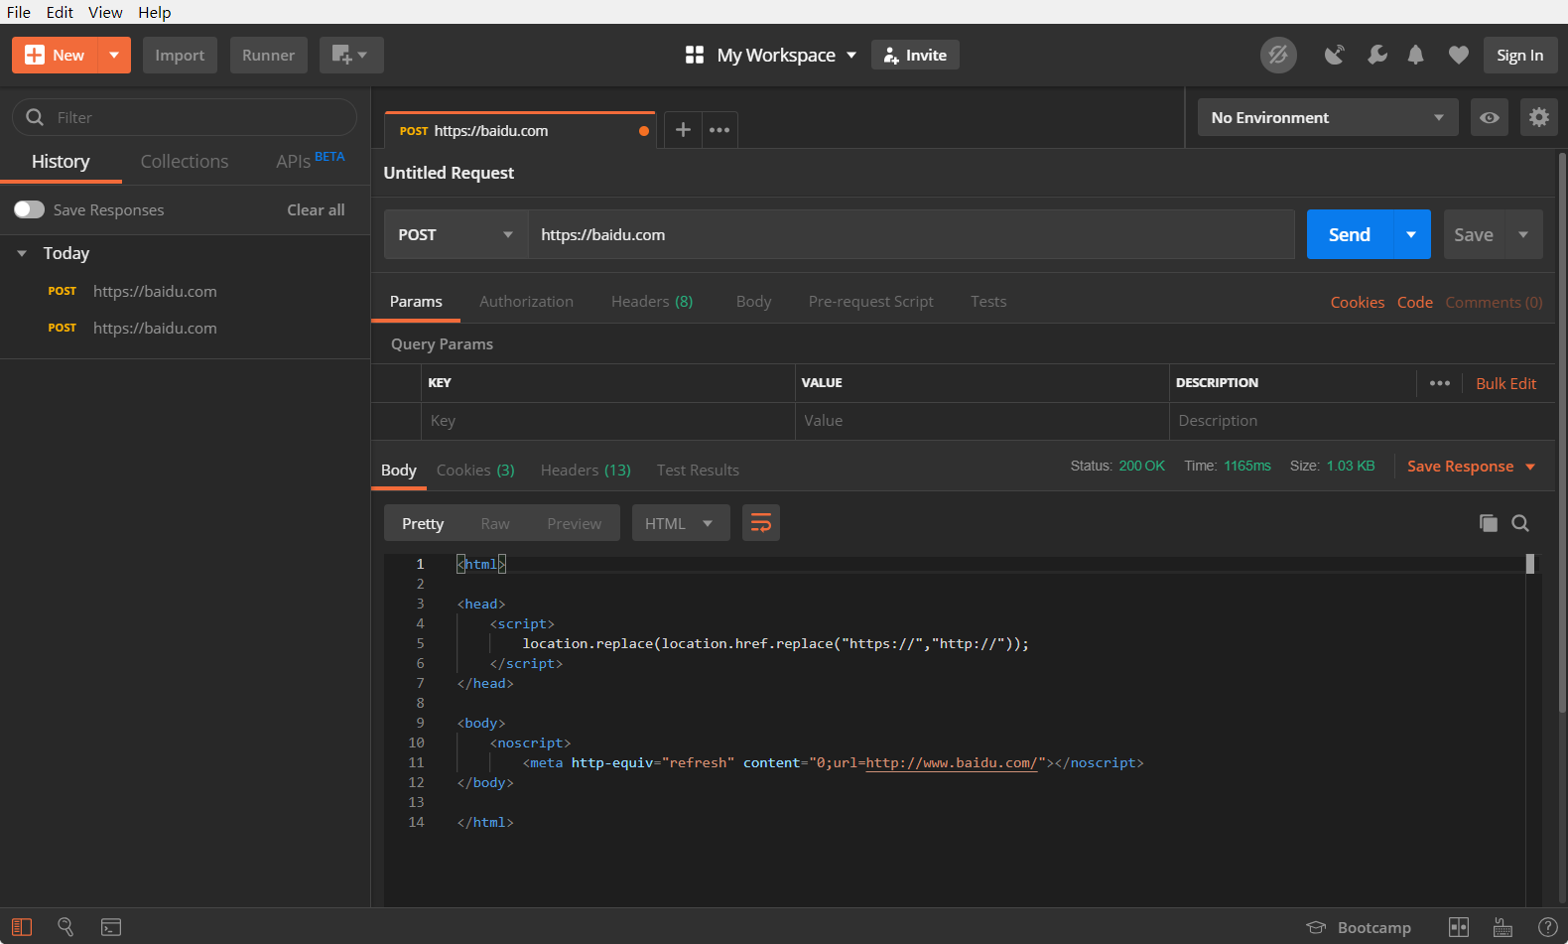Image resolution: width=1568 pixels, height=944 pixels.
Task: Click the history Filter search field
Action: [185, 117]
